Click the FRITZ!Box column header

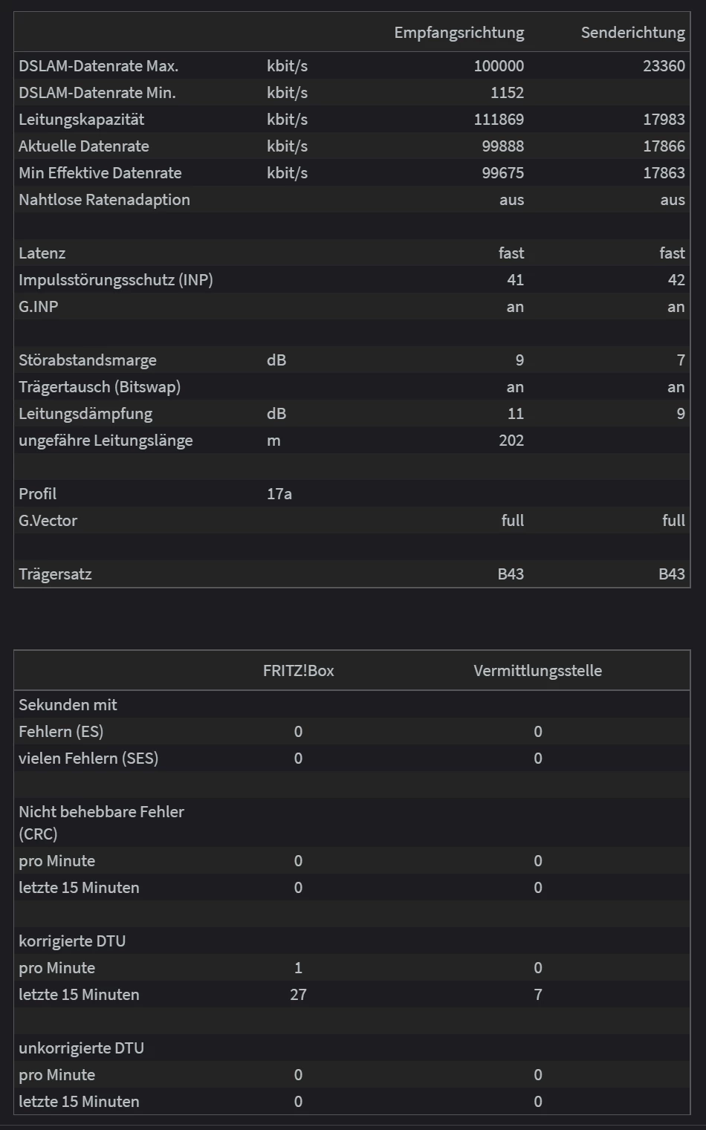point(298,671)
